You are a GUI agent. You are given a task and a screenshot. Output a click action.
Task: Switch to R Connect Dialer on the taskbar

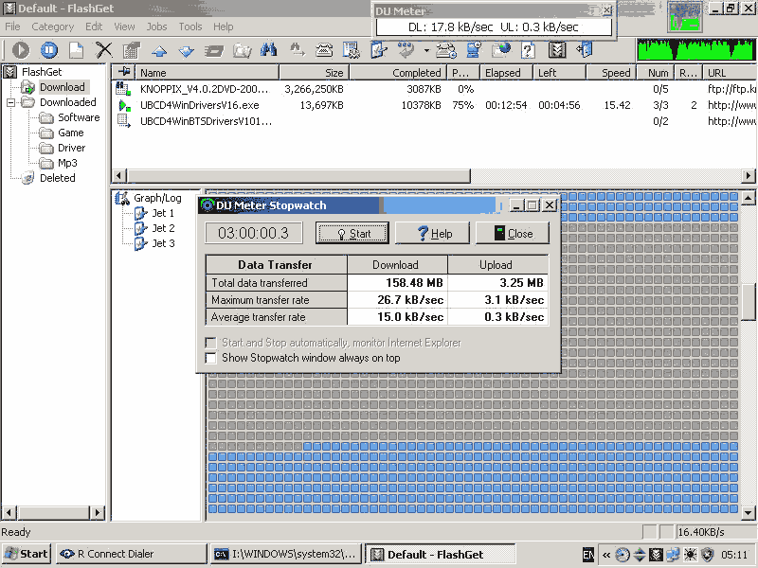click(132, 554)
